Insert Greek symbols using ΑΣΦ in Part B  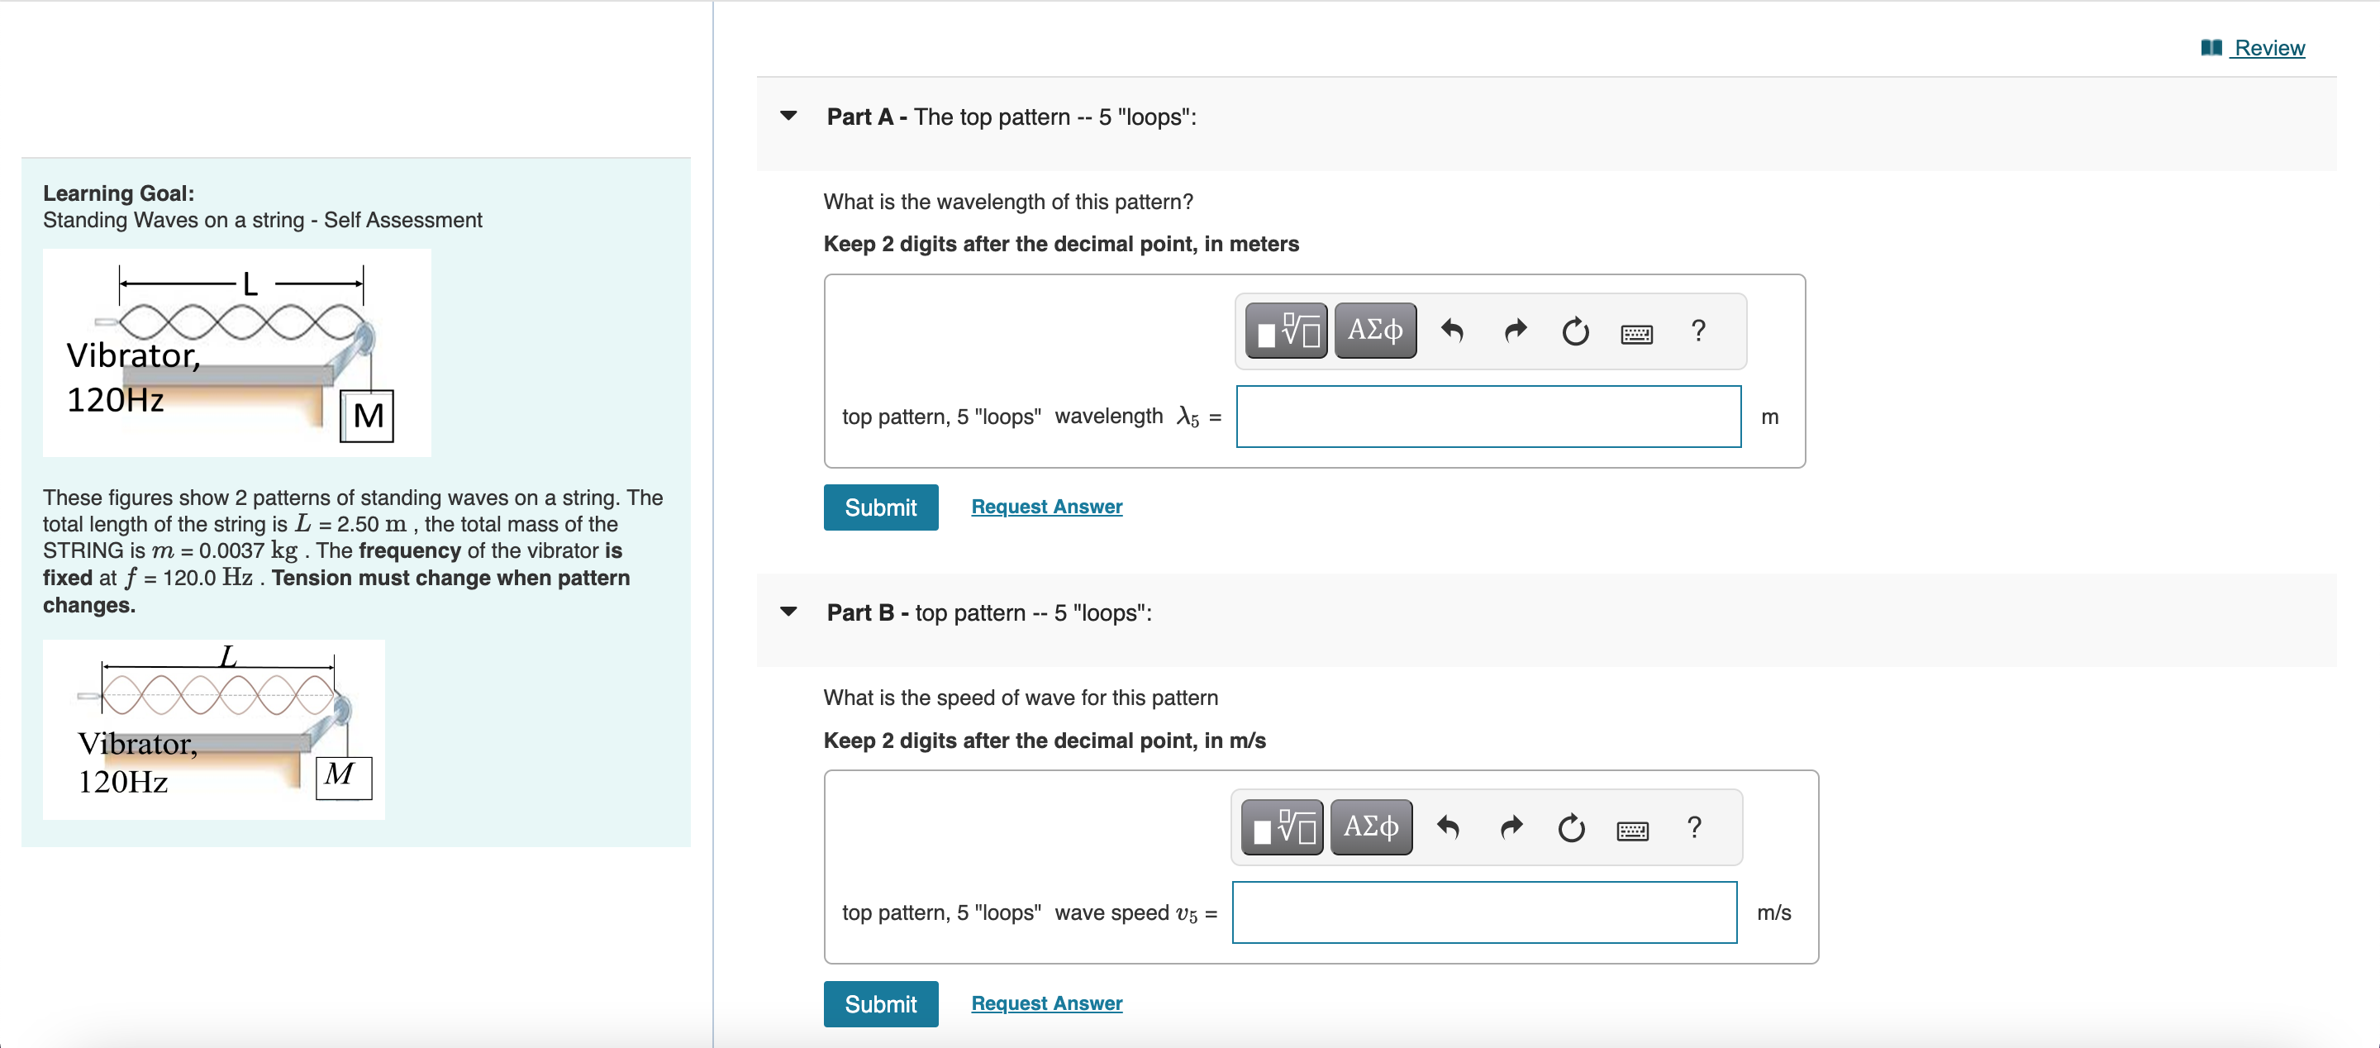[1370, 826]
